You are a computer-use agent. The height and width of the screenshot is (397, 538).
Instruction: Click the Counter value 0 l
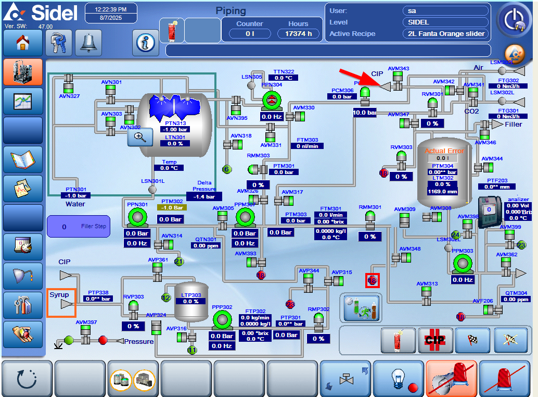[x=250, y=34]
